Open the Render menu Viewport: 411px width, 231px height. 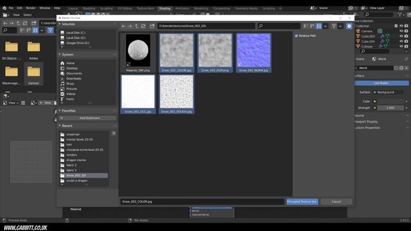pyautogui.click(x=31, y=8)
